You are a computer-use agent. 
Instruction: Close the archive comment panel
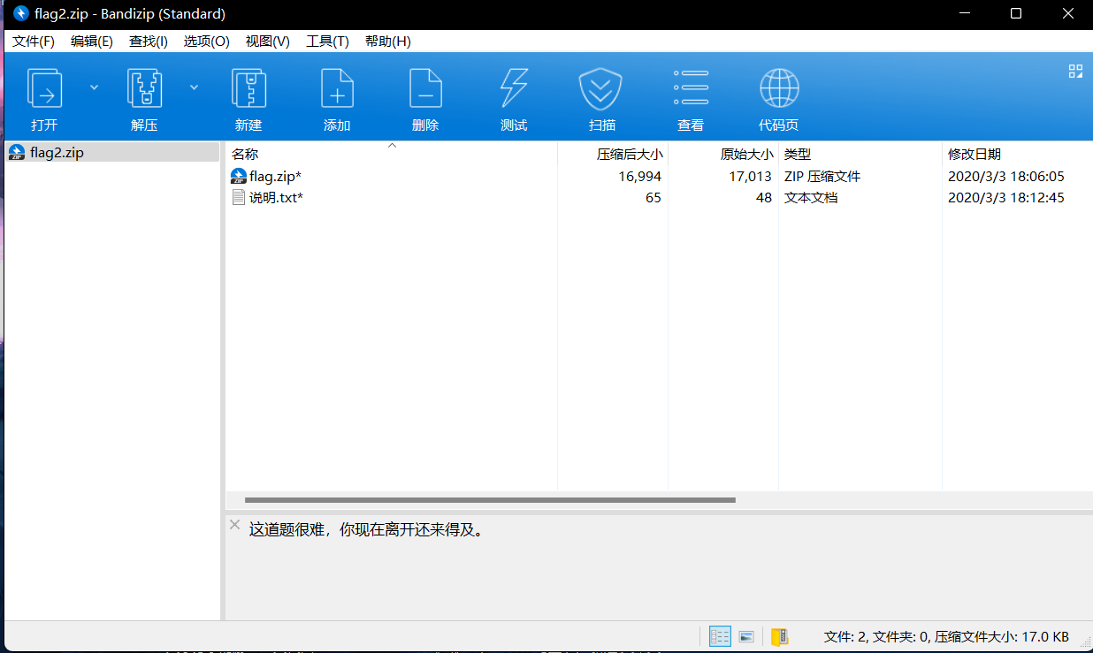coord(234,525)
